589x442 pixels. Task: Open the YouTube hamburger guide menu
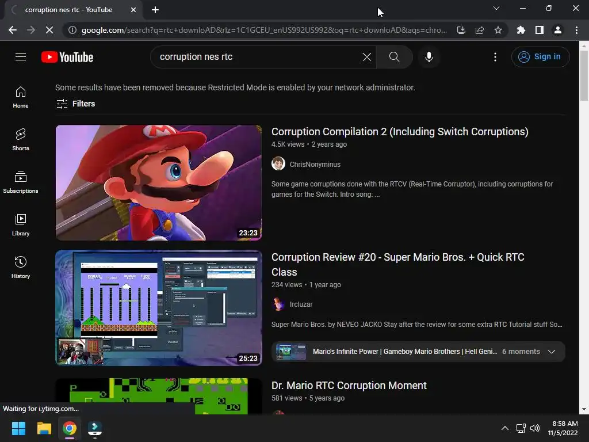[21, 57]
